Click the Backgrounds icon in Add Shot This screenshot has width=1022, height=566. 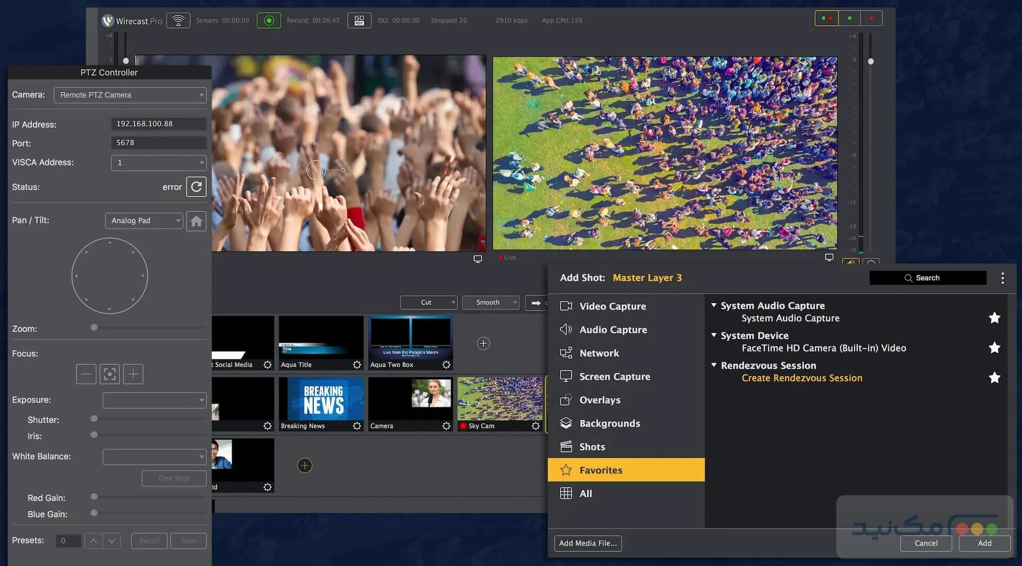pyautogui.click(x=566, y=423)
